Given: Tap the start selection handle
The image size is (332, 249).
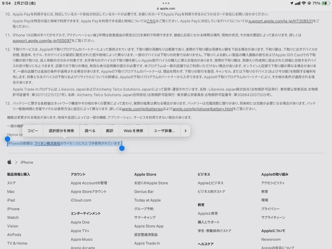Looking at the screenshot, I should [7, 139].
